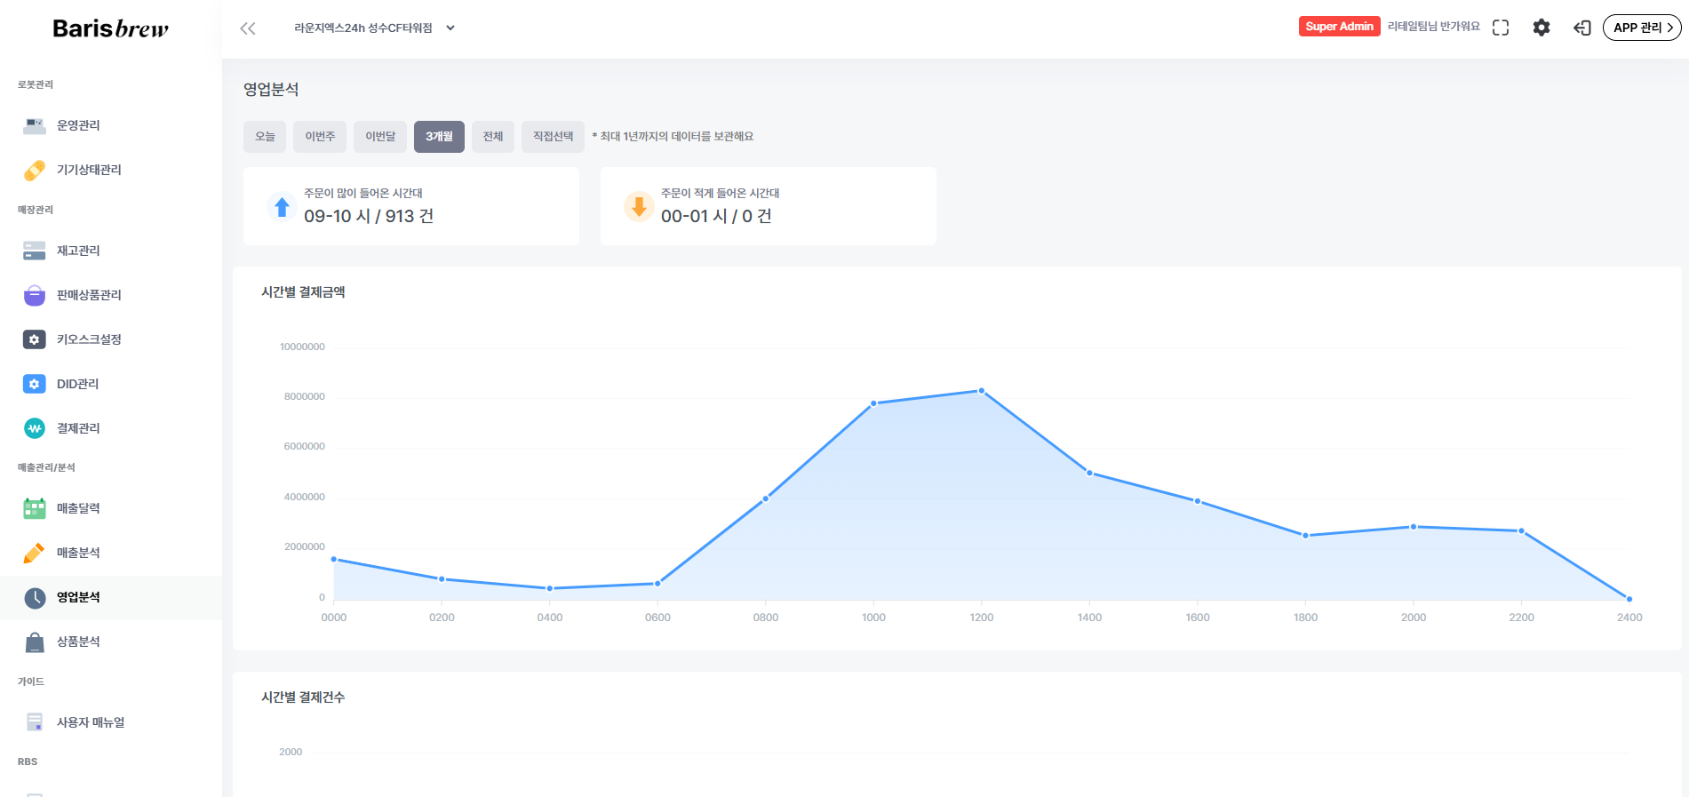Viewport: 1689px width, 797px height.
Task: Collapse sidebar with double chevron
Action: [248, 28]
